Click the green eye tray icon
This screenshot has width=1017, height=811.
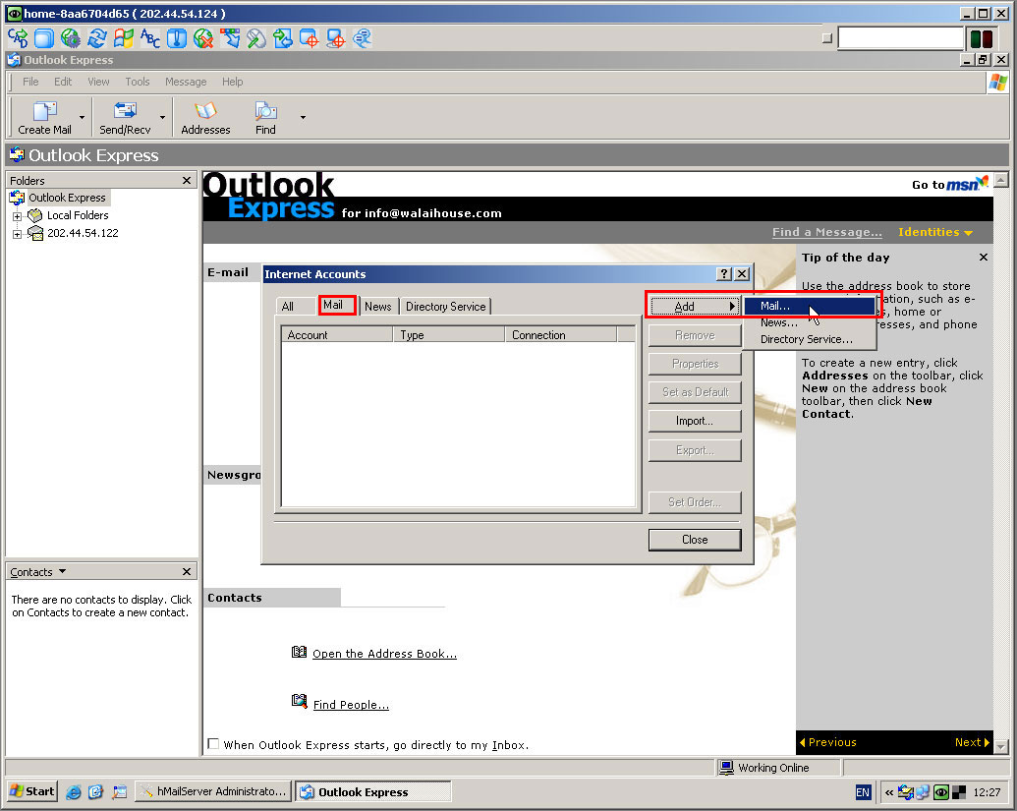941,792
